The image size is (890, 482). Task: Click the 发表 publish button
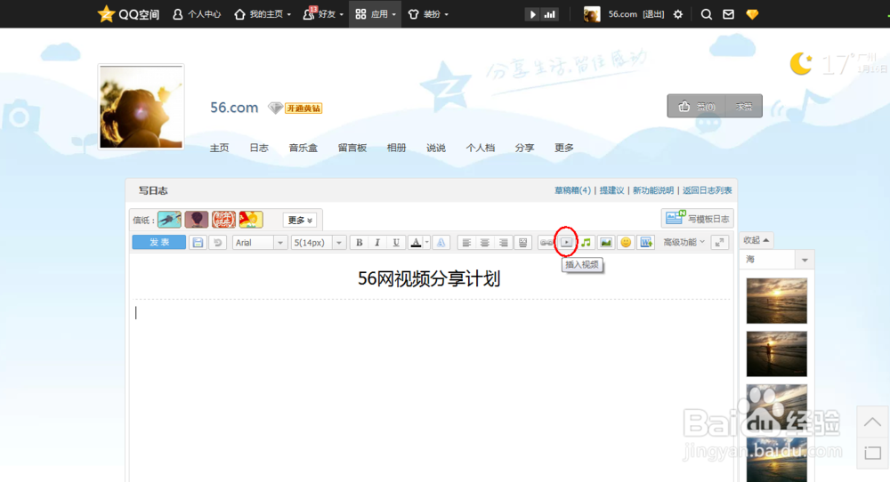(159, 242)
